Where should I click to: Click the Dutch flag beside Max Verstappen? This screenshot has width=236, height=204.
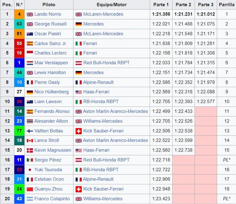[30, 63]
